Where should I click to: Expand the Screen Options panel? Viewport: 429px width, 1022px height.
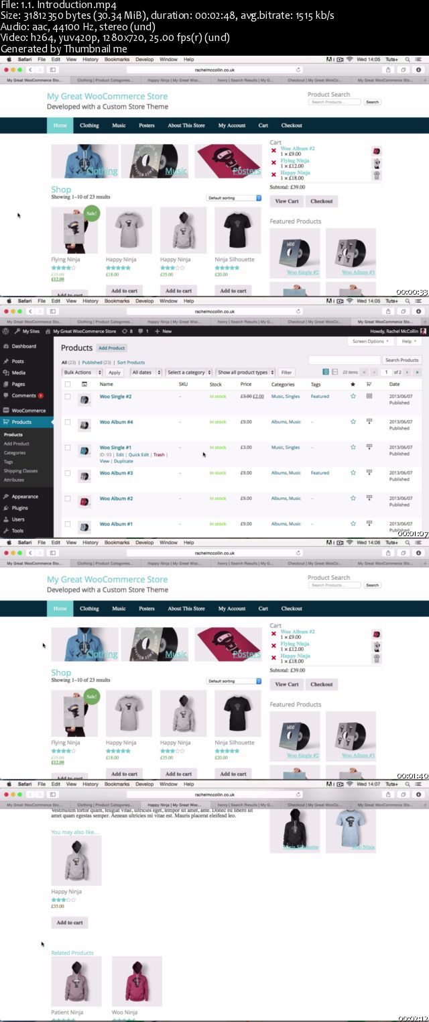click(x=370, y=342)
